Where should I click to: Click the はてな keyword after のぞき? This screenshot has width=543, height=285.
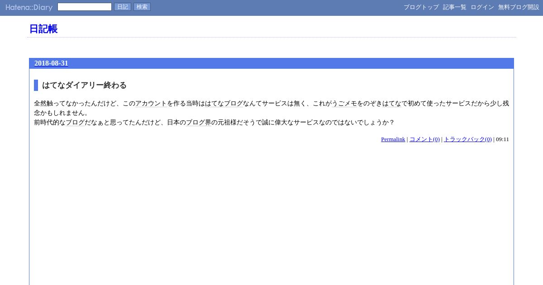pos(392,104)
